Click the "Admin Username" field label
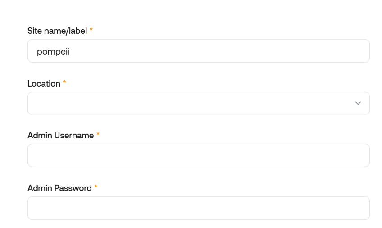This screenshot has width=382, height=228. pyautogui.click(x=60, y=135)
